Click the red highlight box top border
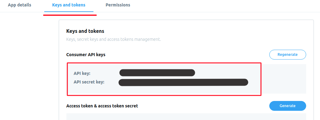Viewport: 320px width, 120px height. coord(164,63)
